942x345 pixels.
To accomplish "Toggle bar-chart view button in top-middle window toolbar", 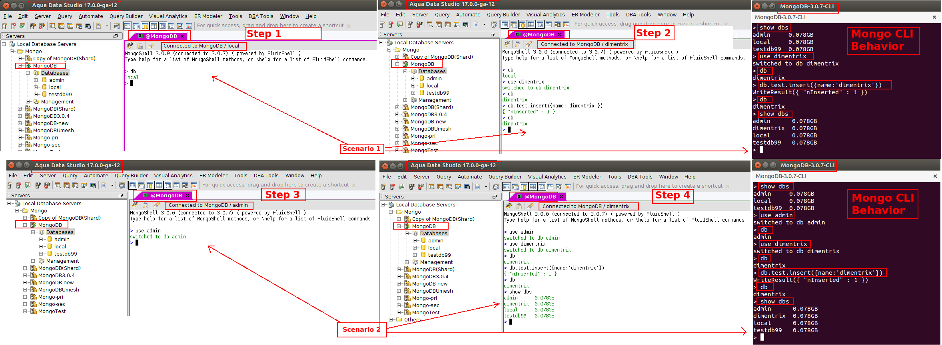I will [x=566, y=24].
